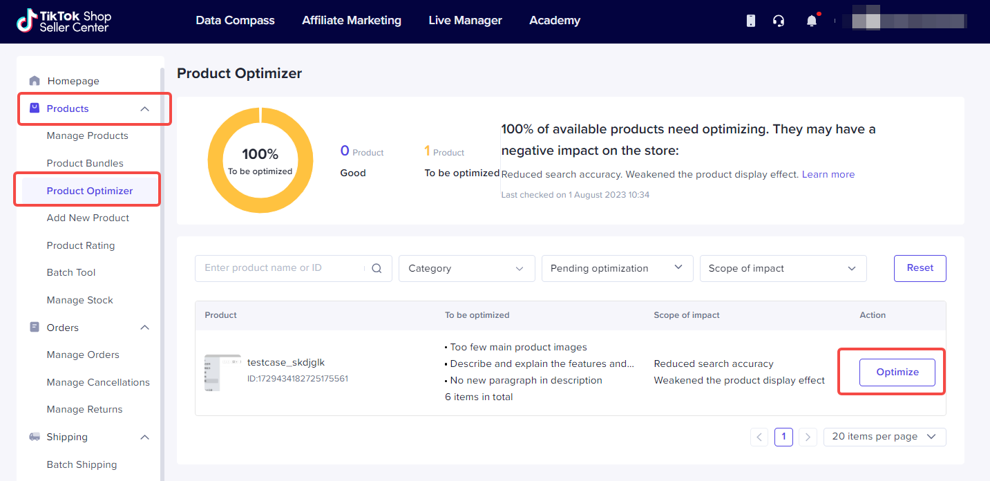Click the Reset filters button
990x481 pixels.
pyautogui.click(x=920, y=268)
